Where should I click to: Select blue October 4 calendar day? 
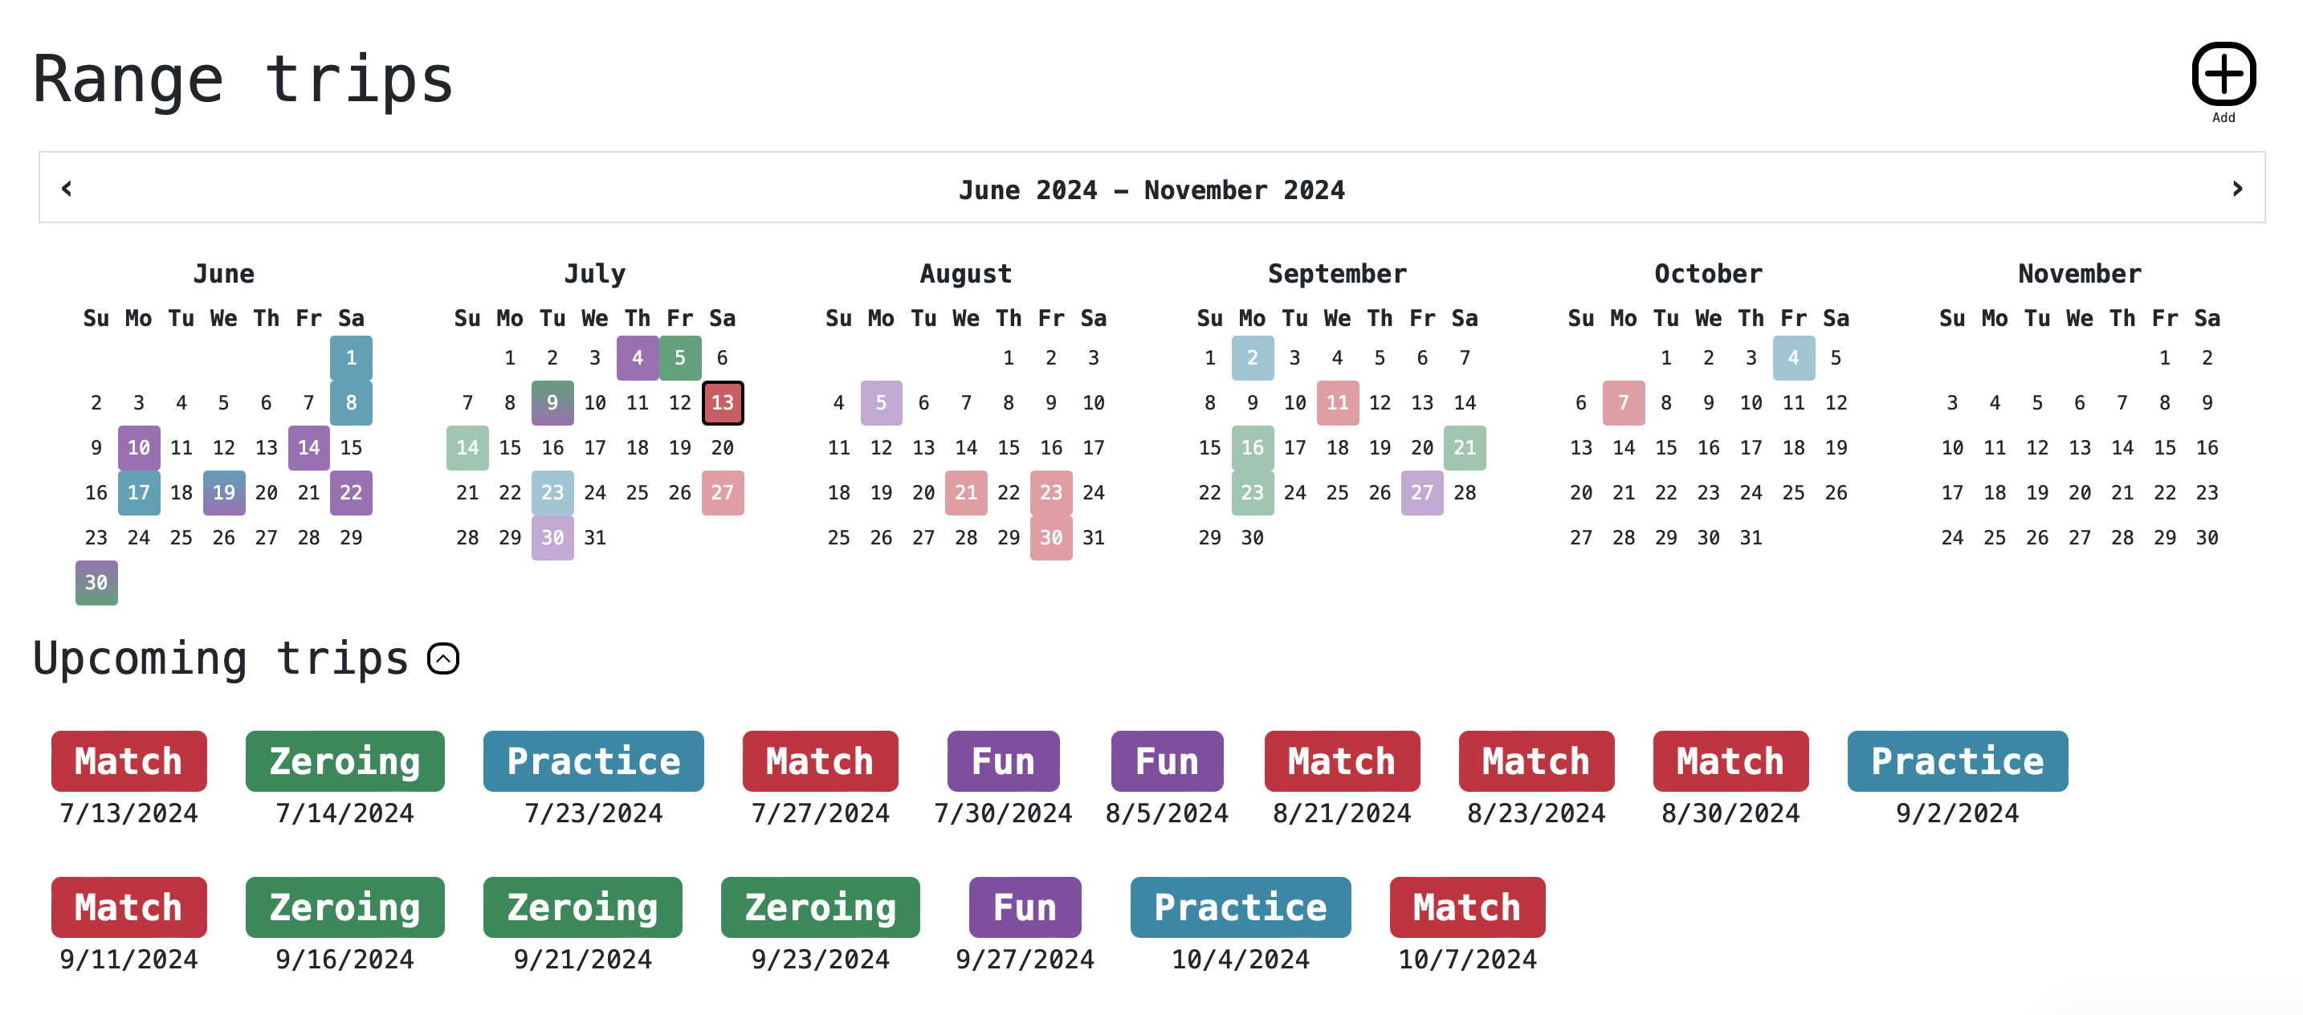click(1793, 359)
